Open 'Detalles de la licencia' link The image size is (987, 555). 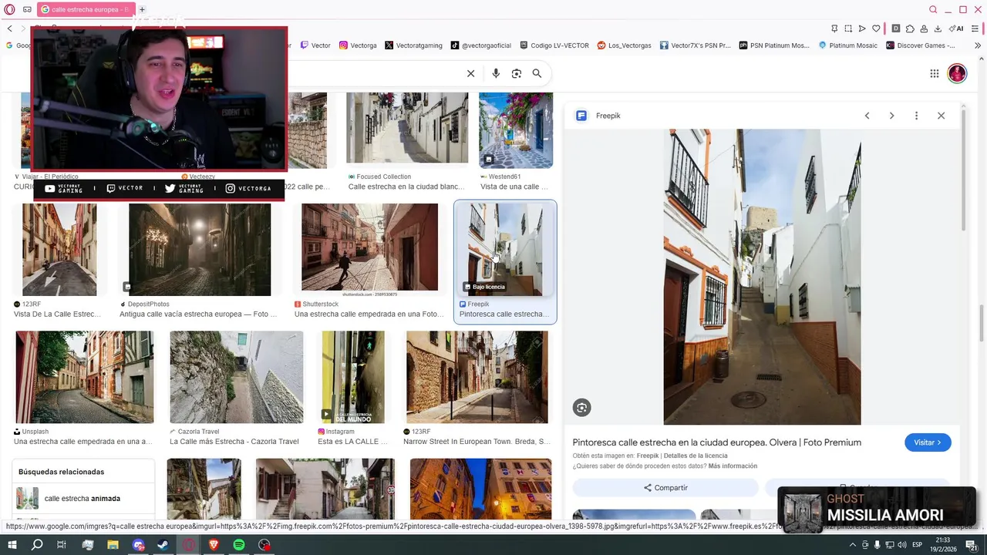click(x=695, y=456)
